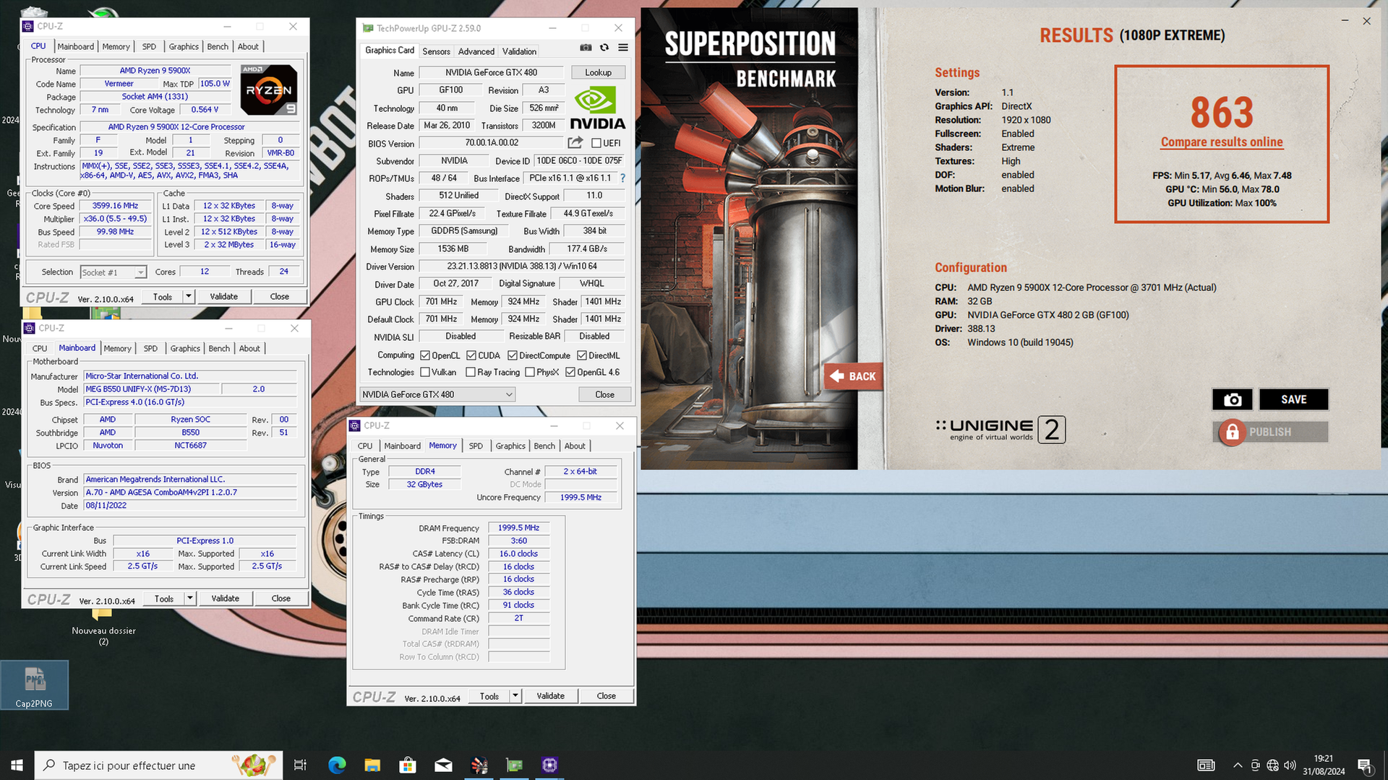
Task: Open the GPU-Z hamburger menu
Action: point(623,48)
